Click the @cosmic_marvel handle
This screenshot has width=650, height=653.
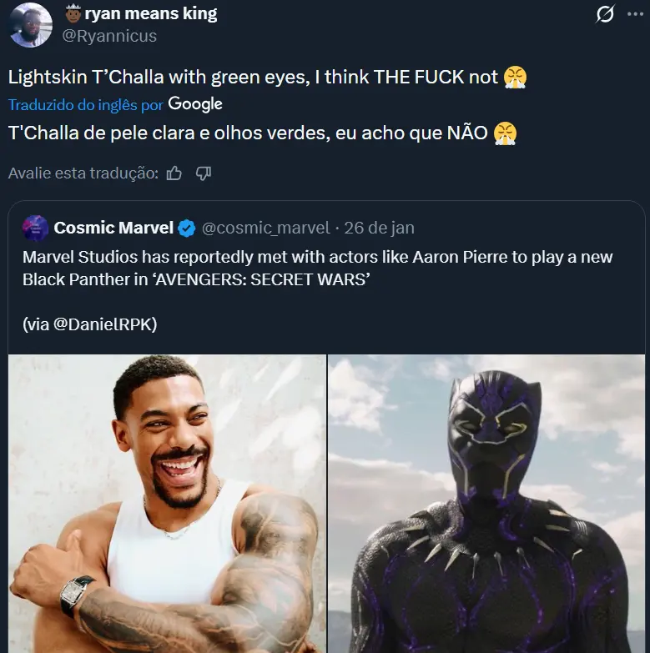click(x=265, y=228)
